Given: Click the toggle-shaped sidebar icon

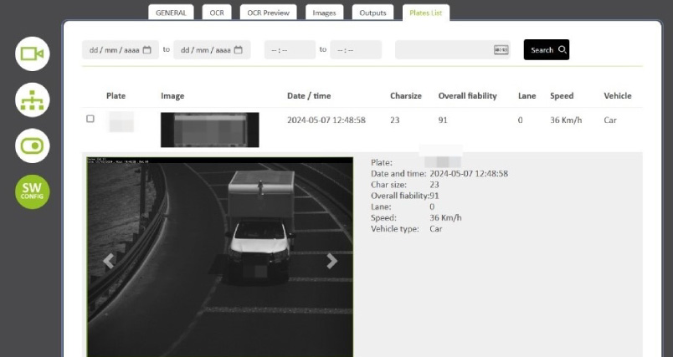Looking at the screenshot, I should click(33, 145).
